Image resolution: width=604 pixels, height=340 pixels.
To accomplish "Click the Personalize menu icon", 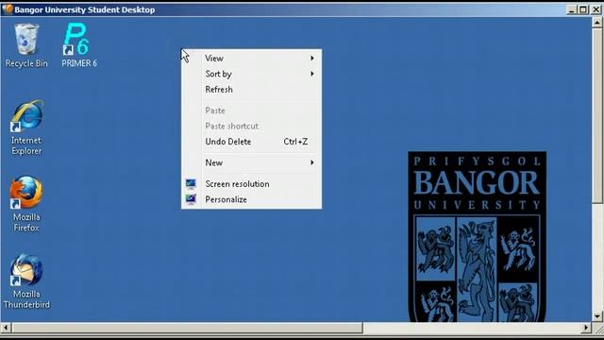I will coord(191,199).
